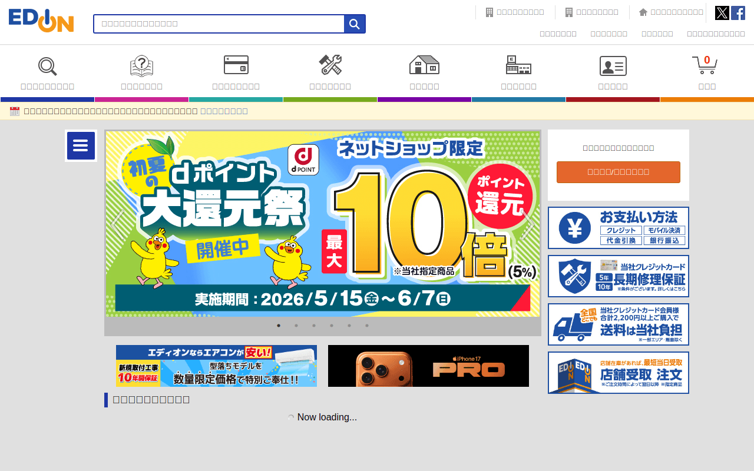The image size is (754, 471).
Task: Click the blue search magnifier button
Action: 355,24
